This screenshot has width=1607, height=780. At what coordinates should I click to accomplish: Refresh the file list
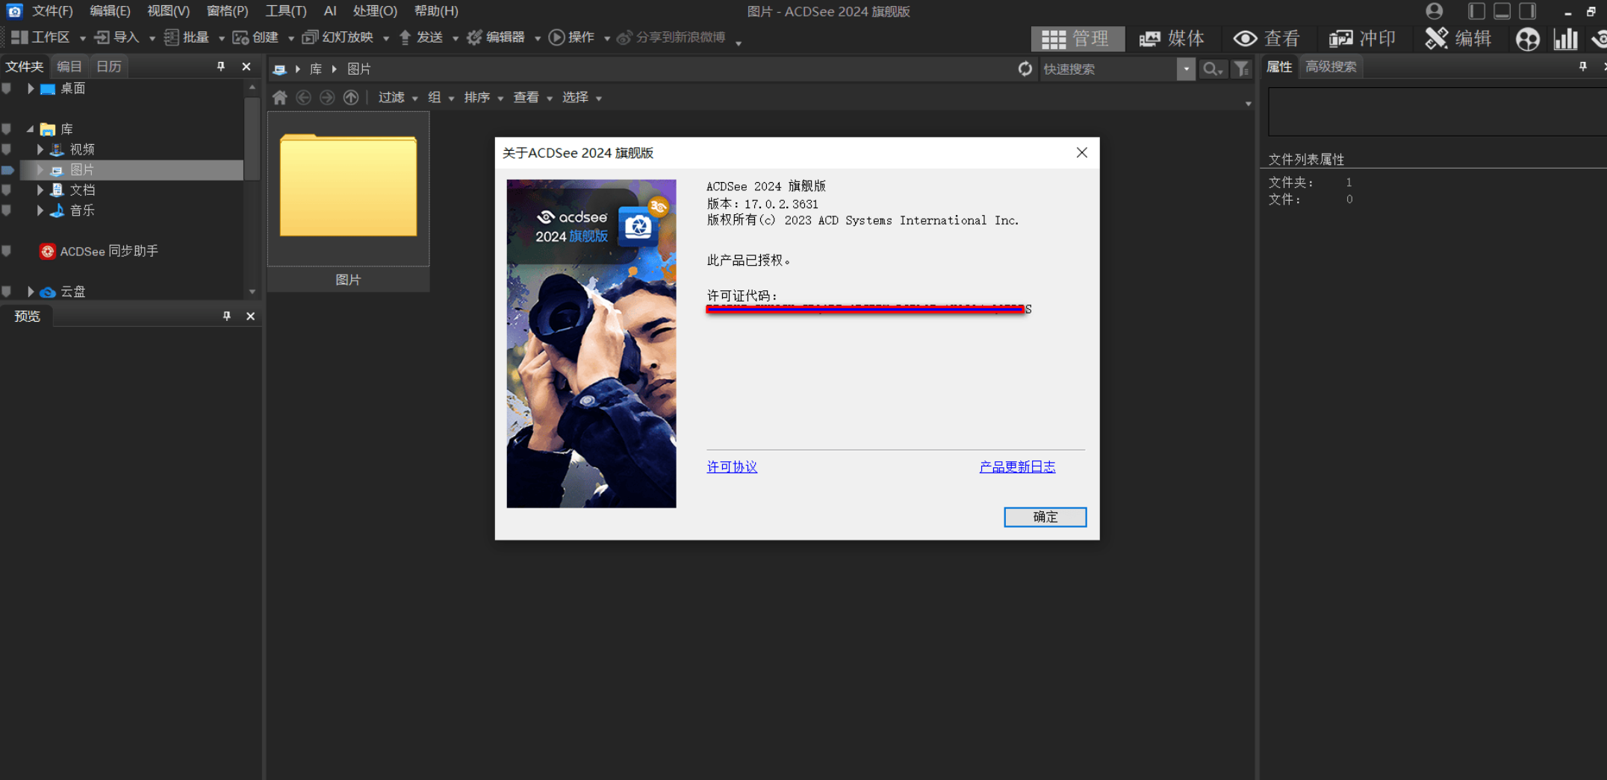[x=1025, y=69]
